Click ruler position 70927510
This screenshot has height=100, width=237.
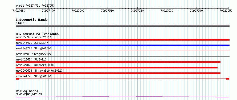pos(108,11)
